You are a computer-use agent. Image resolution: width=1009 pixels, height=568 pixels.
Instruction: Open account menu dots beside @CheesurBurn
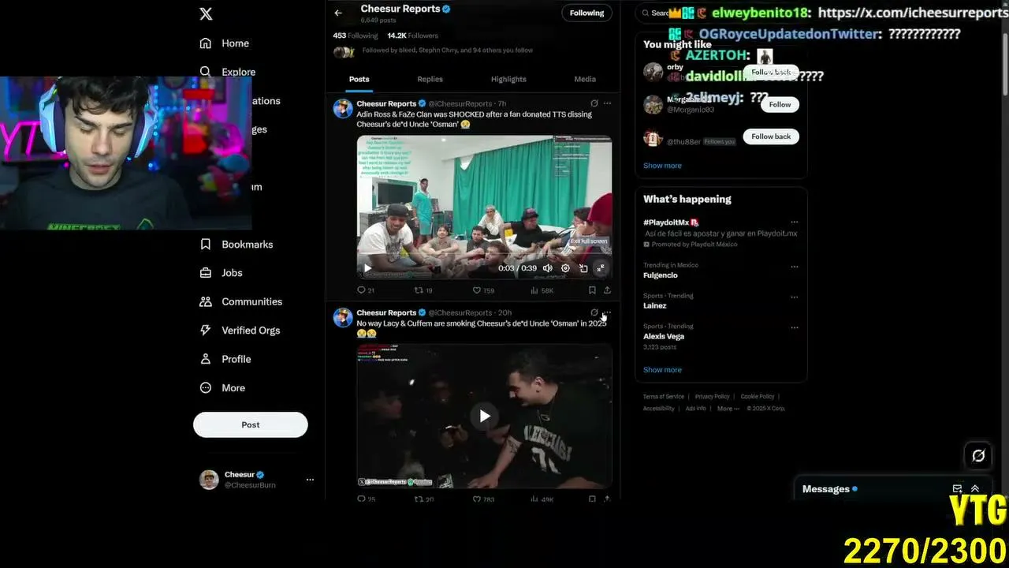310,480
